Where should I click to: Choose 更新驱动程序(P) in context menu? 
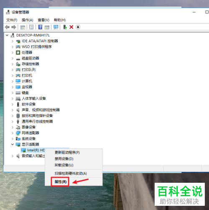67,153
